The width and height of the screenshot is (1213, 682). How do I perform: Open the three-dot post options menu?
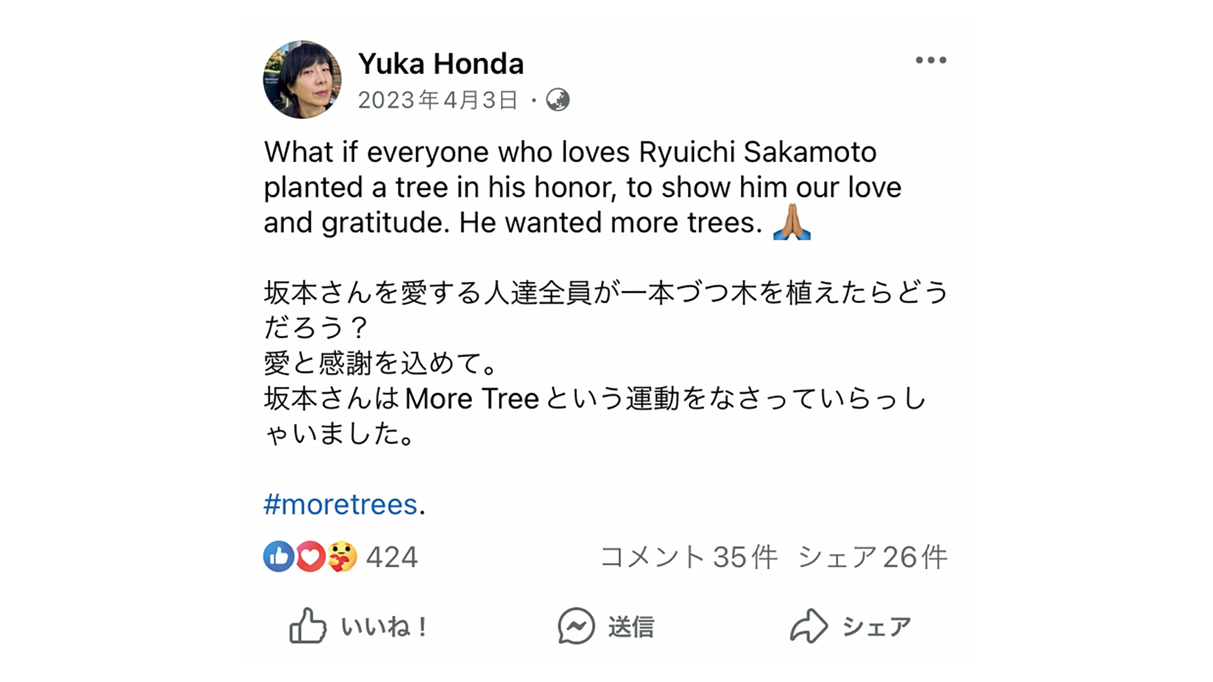(931, 60)
